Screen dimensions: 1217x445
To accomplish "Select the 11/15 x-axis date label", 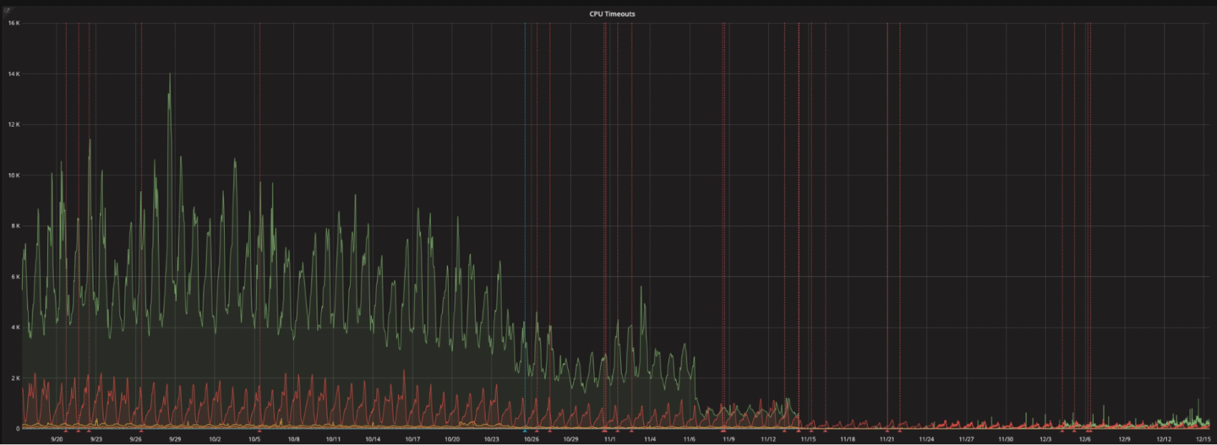I will [x=808, y=439].
